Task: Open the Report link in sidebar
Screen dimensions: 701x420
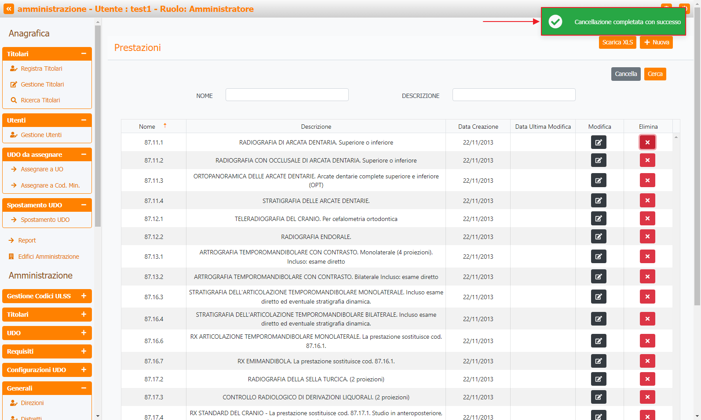Action: [x=27, y=240]
